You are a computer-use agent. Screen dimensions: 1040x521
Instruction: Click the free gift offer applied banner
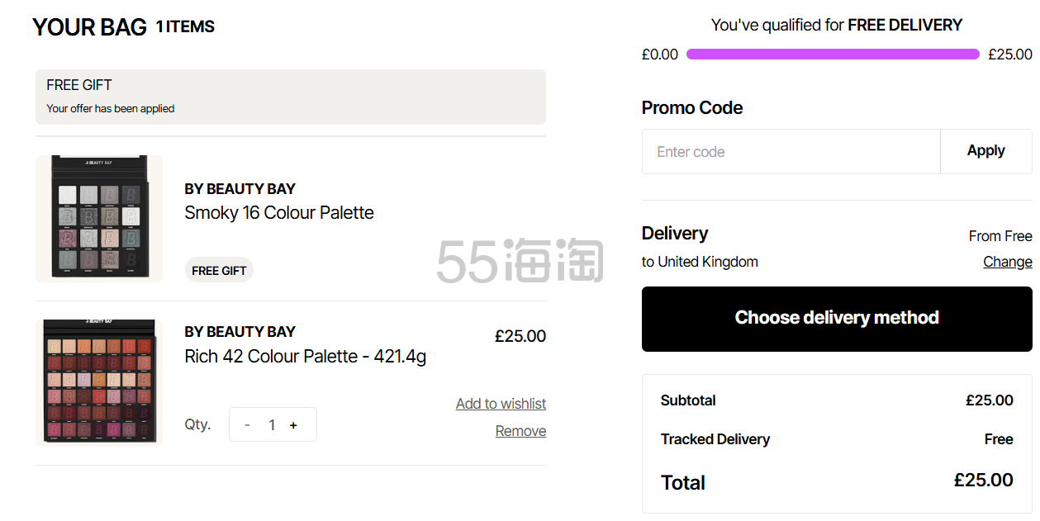(290, 97)
